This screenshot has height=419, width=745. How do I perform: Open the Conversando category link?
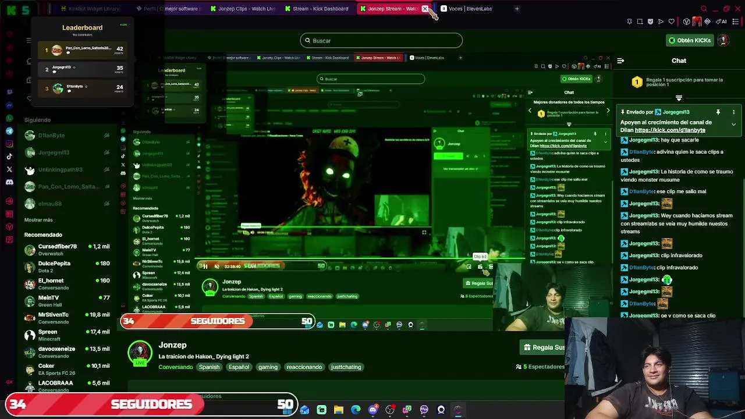(175, 367)
